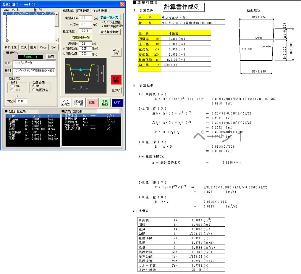This screenshot has height=274, width=301.
Task: Select the 1/N gradient type radio
Action: click(x=12, y=90)
